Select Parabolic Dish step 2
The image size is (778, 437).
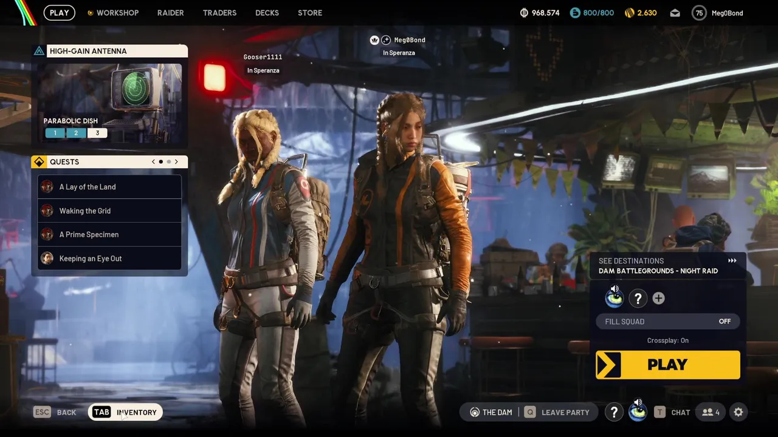pos(76,133)
